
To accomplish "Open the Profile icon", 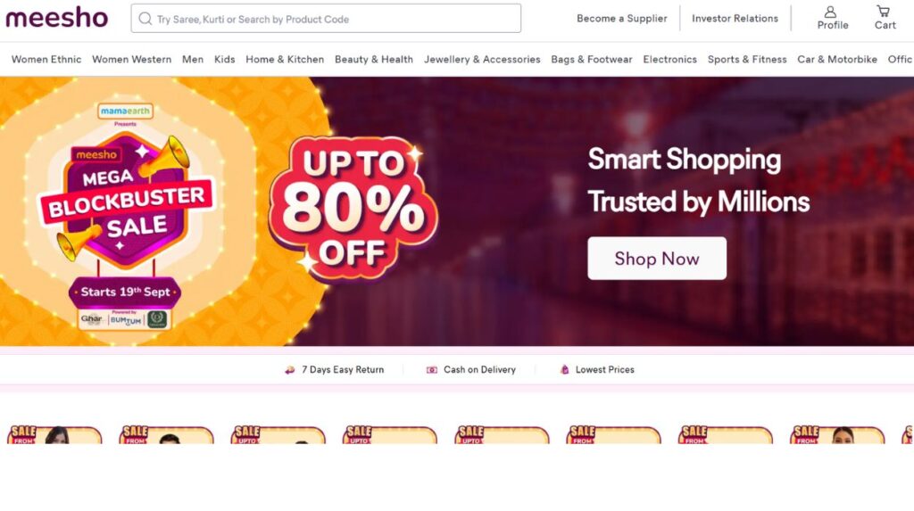I will click(x=831, y=12).
